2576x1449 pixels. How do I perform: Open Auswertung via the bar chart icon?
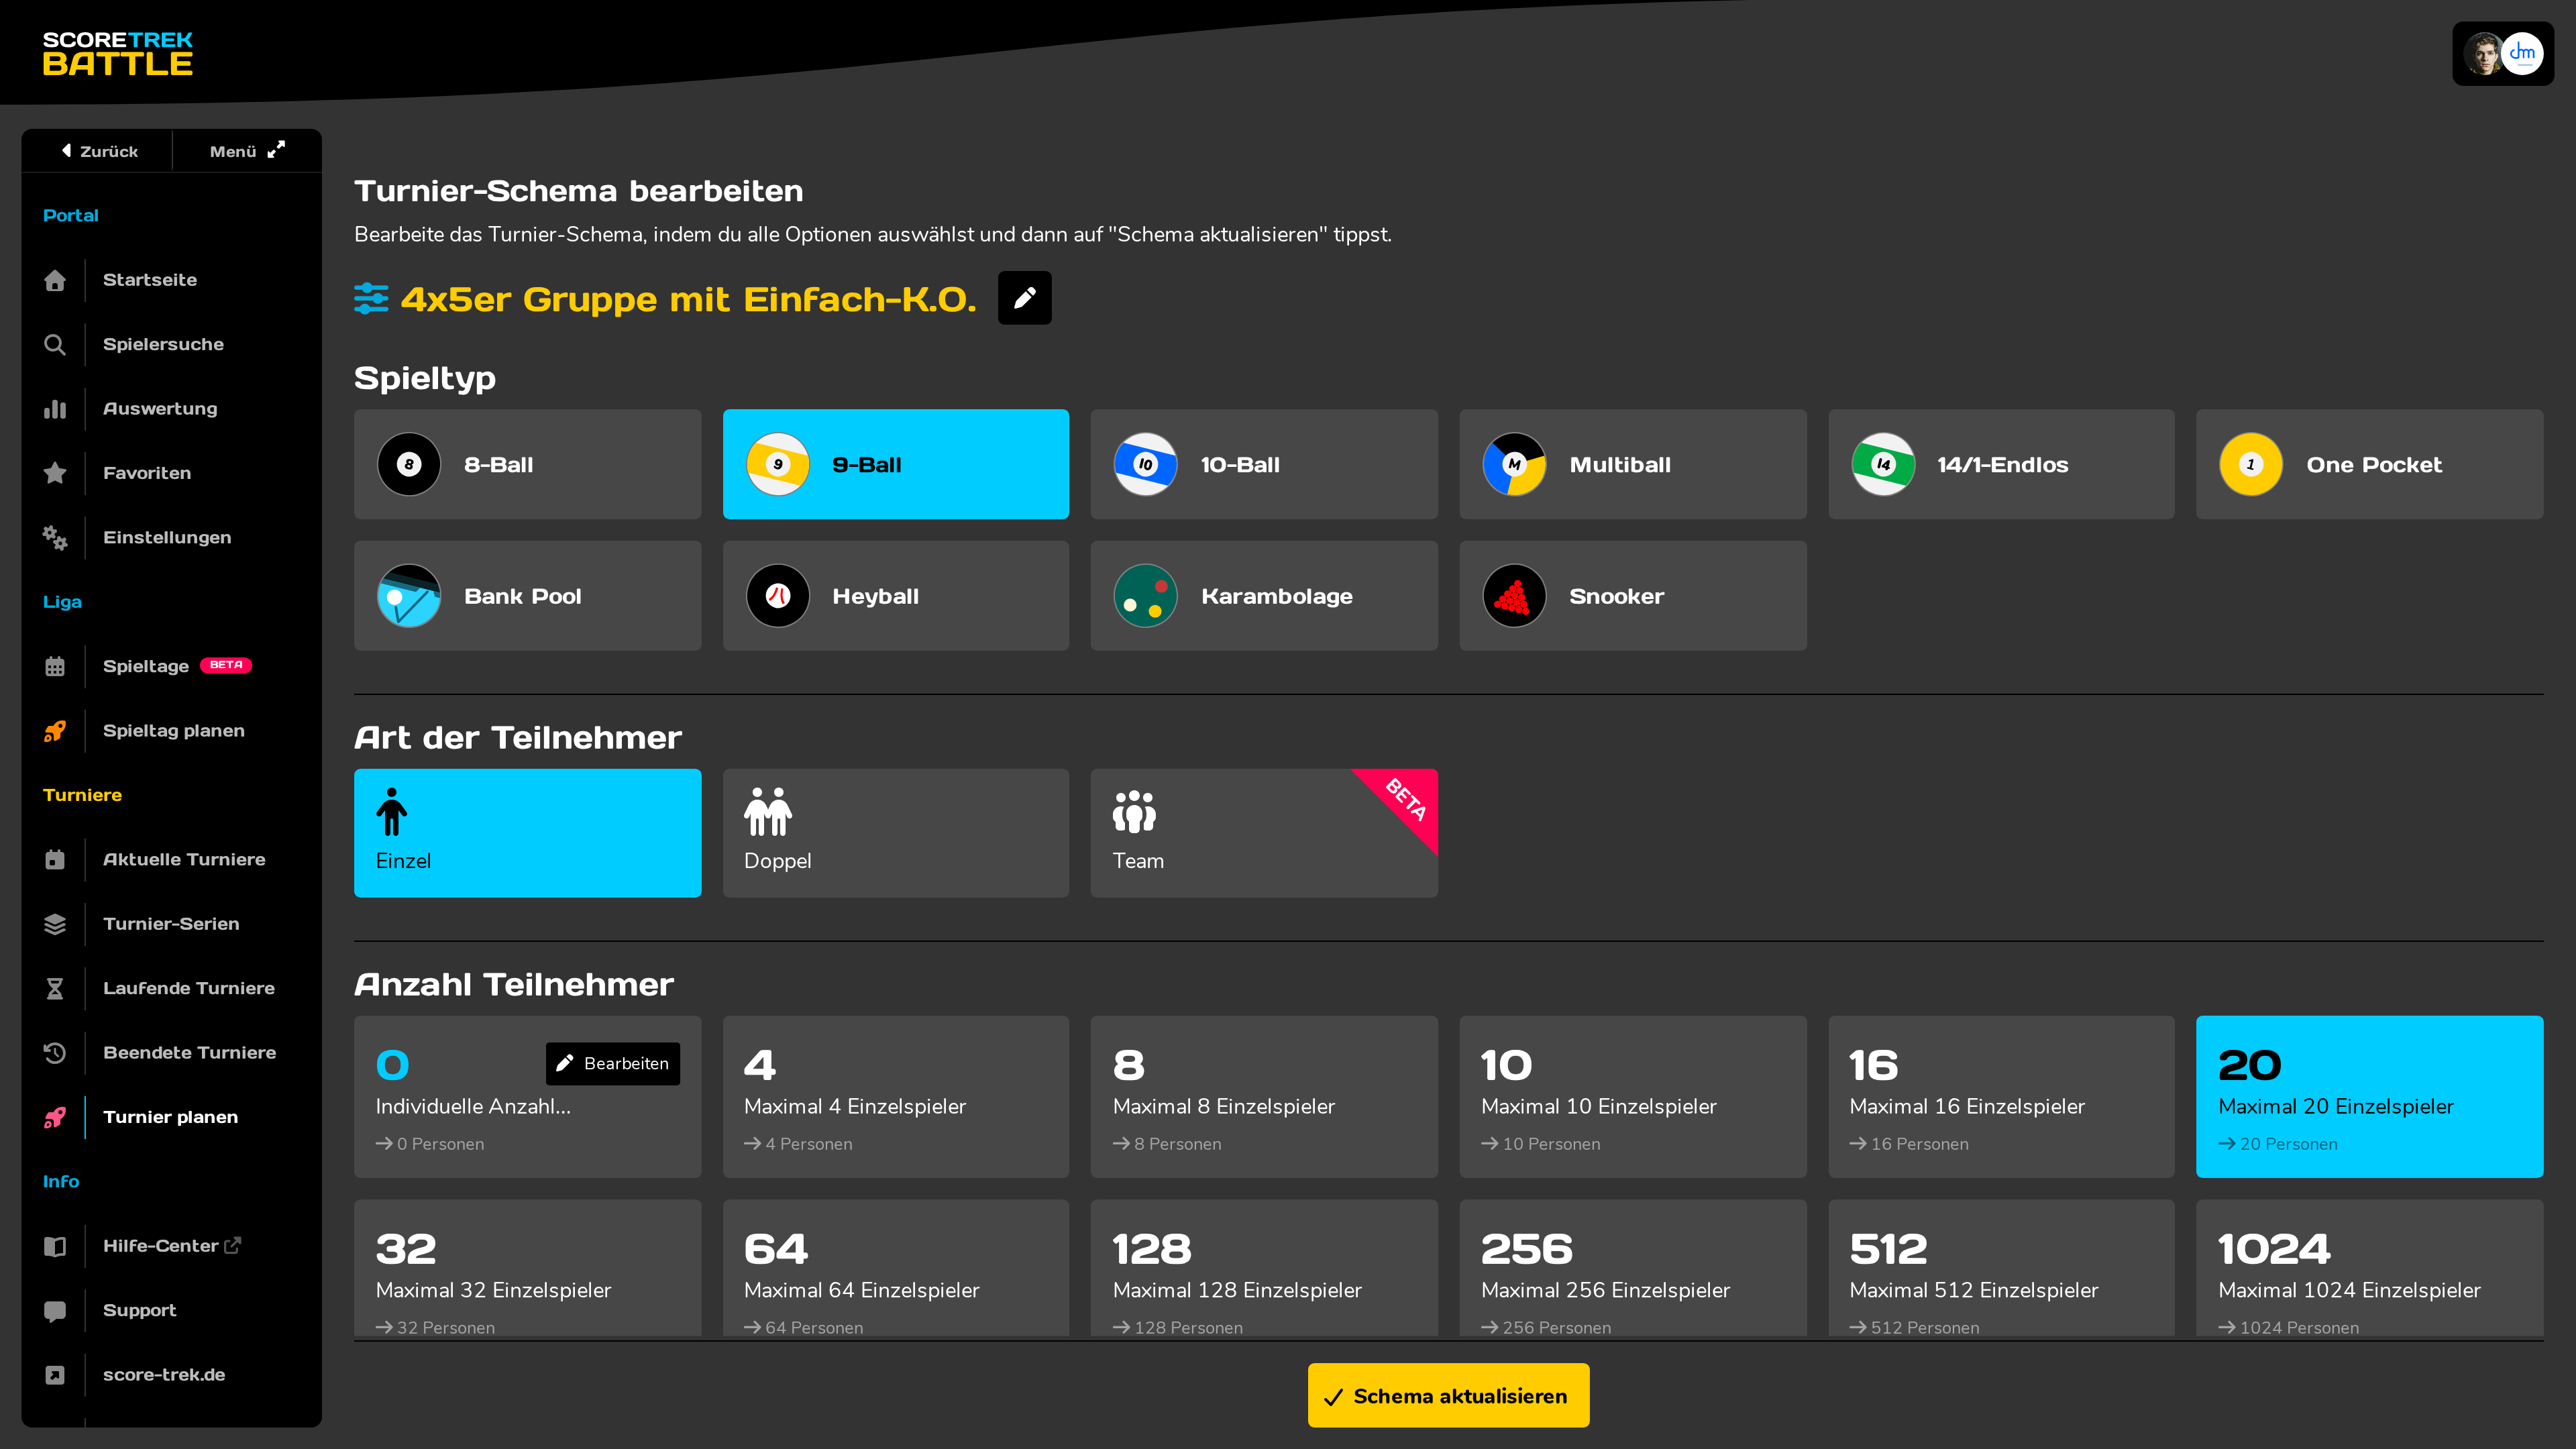[x=55, y=409]
